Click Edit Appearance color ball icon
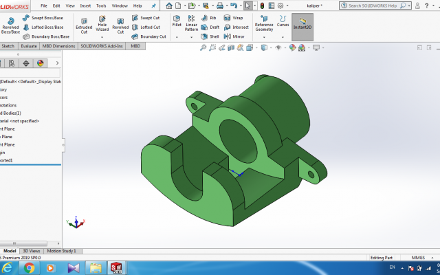 [x=292, y=47]
